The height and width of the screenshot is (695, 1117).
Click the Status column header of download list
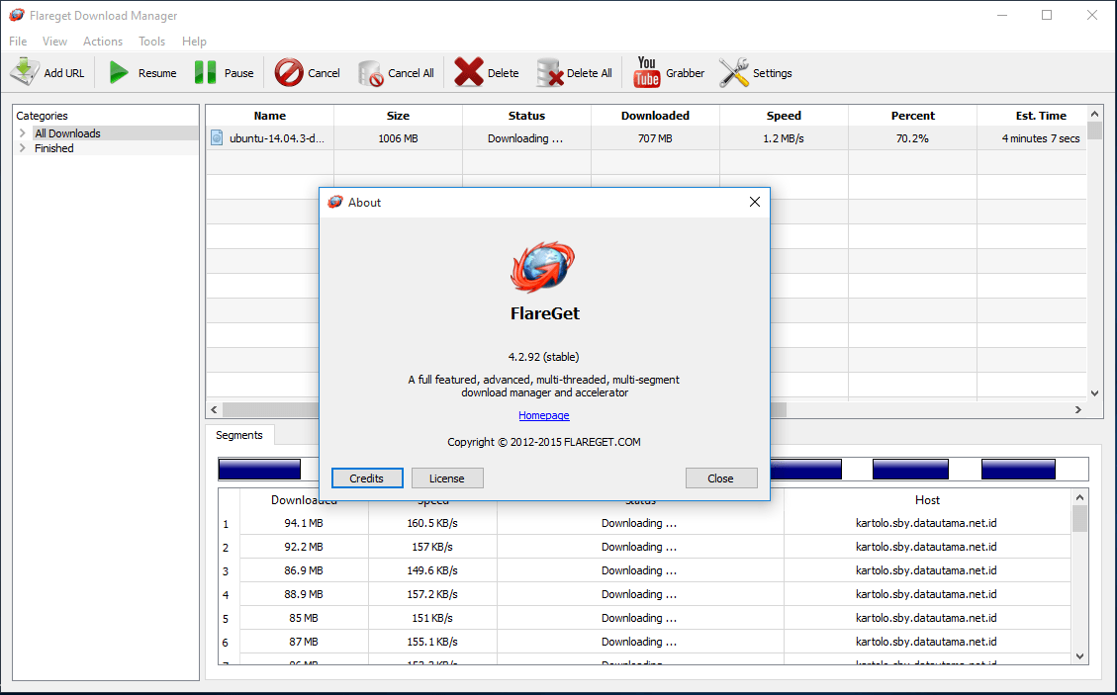pos(527,116)
